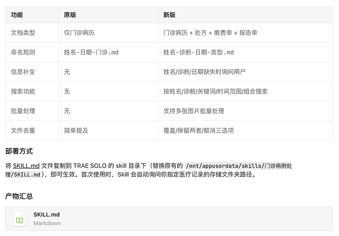Click the Markdown type label under SKILL.md
This screenshot has height=236, width=339.
pos(47,223)
